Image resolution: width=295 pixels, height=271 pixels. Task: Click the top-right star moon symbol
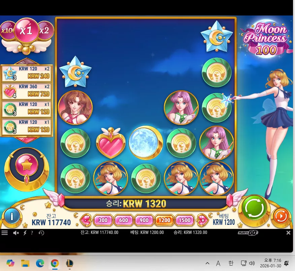click(217, 36)
